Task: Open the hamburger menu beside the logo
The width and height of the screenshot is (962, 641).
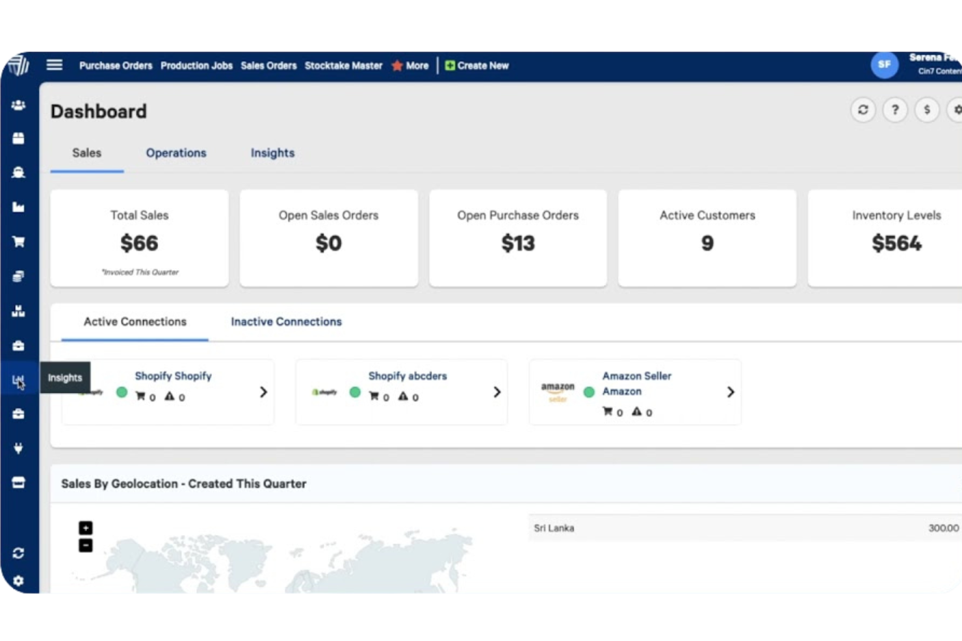Action: (54, 65)
